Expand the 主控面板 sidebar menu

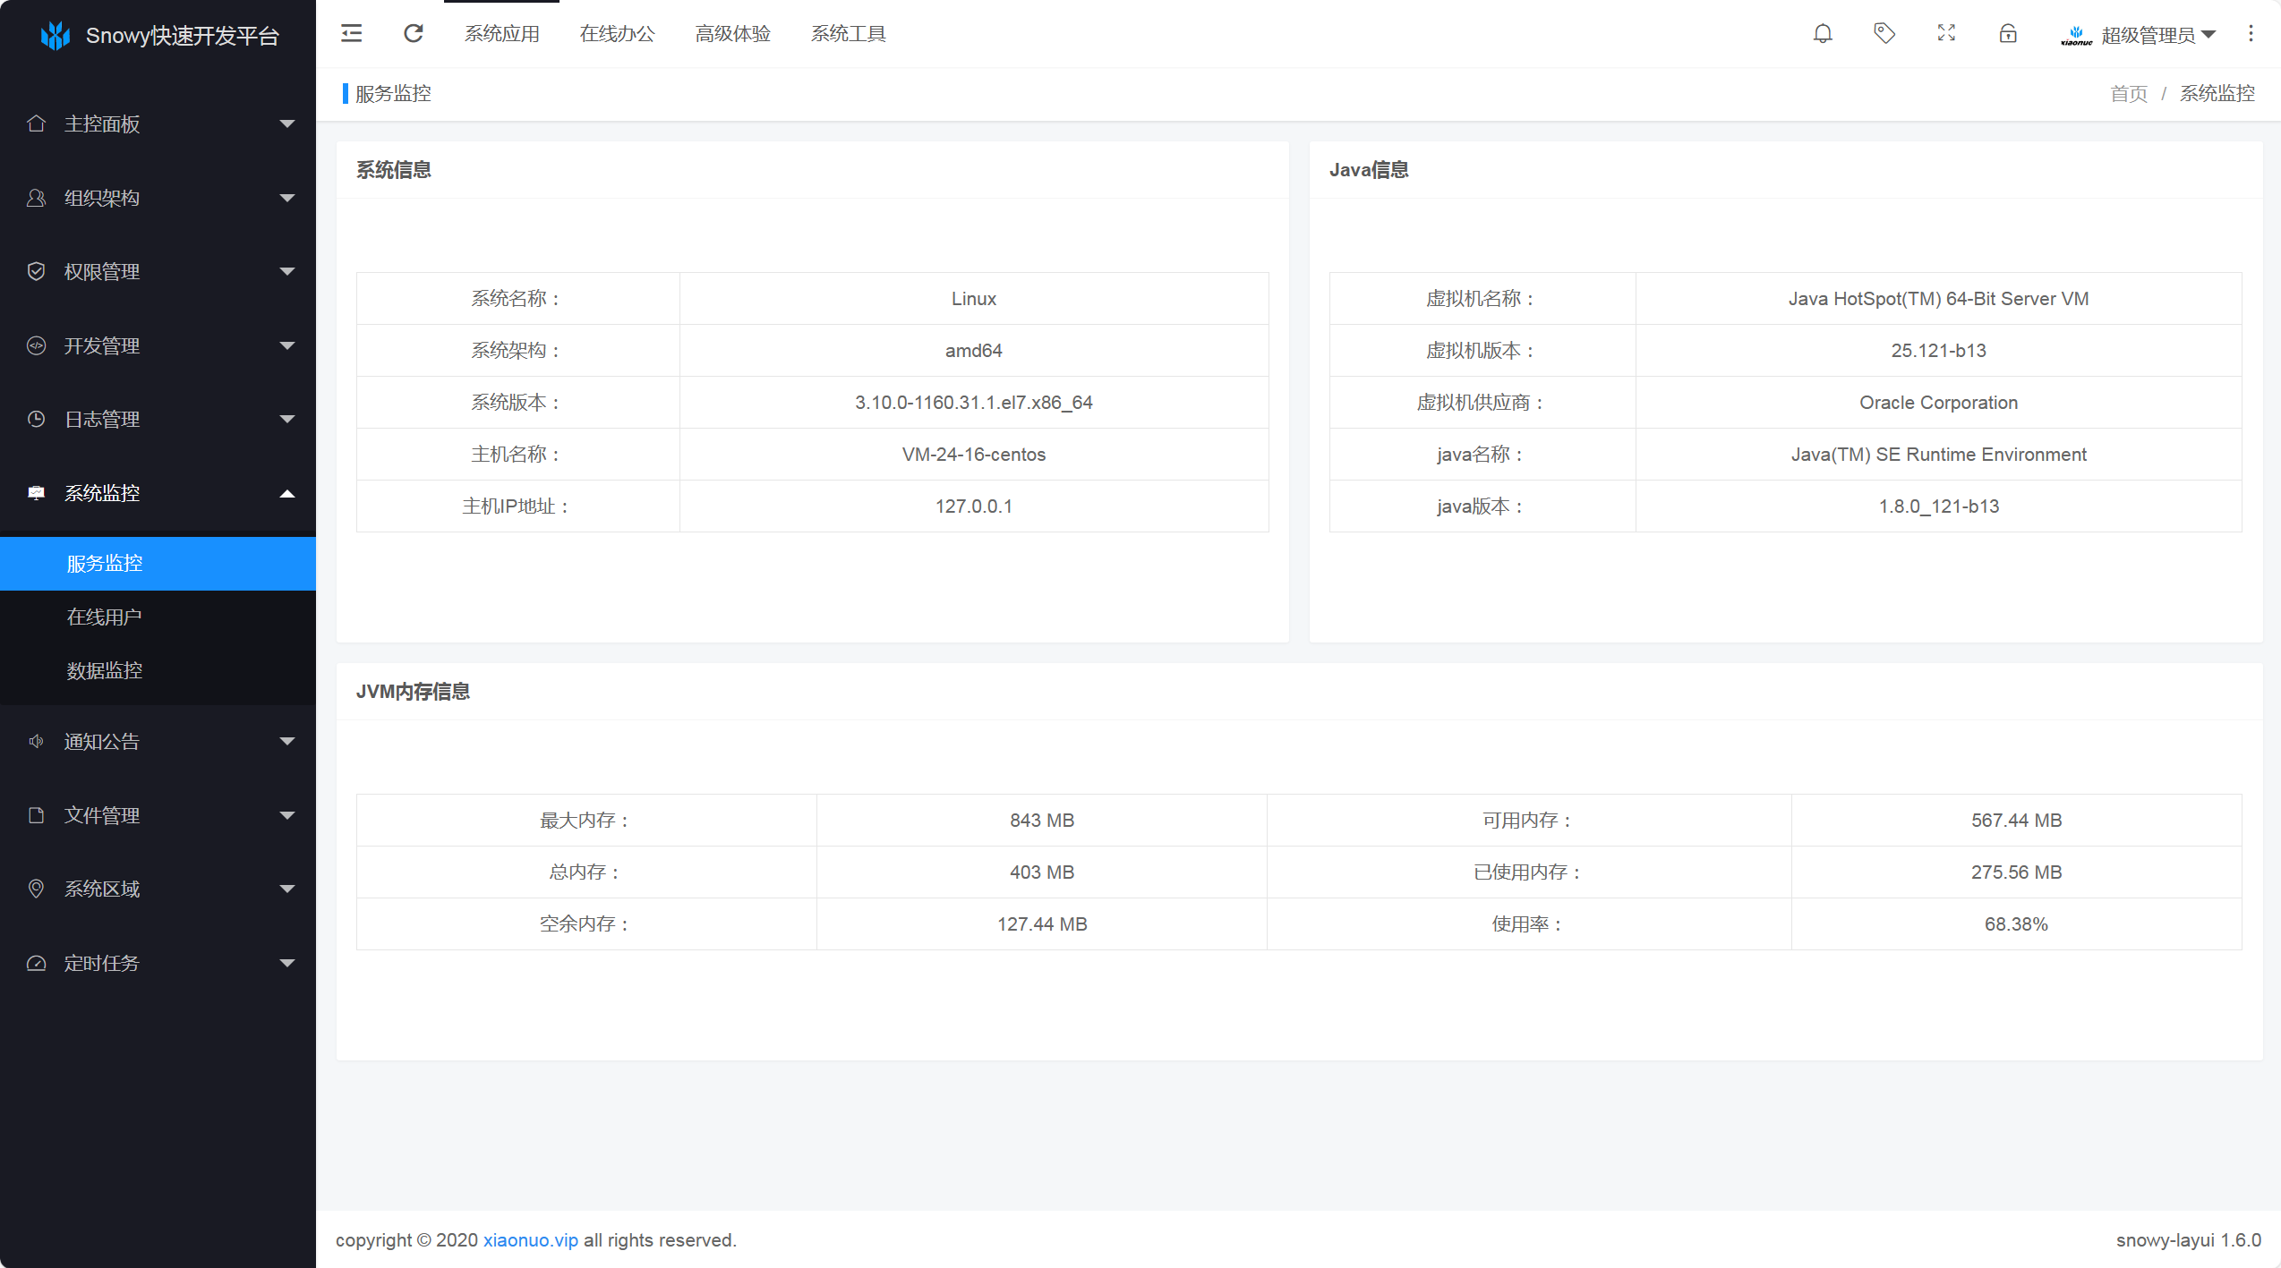(x=158, y=123)
